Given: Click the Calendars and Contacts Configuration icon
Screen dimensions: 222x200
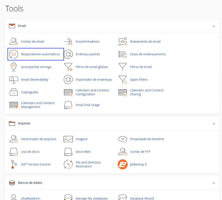Looking at the screenshot, I should pyautogui.click(x=68, y=93).
